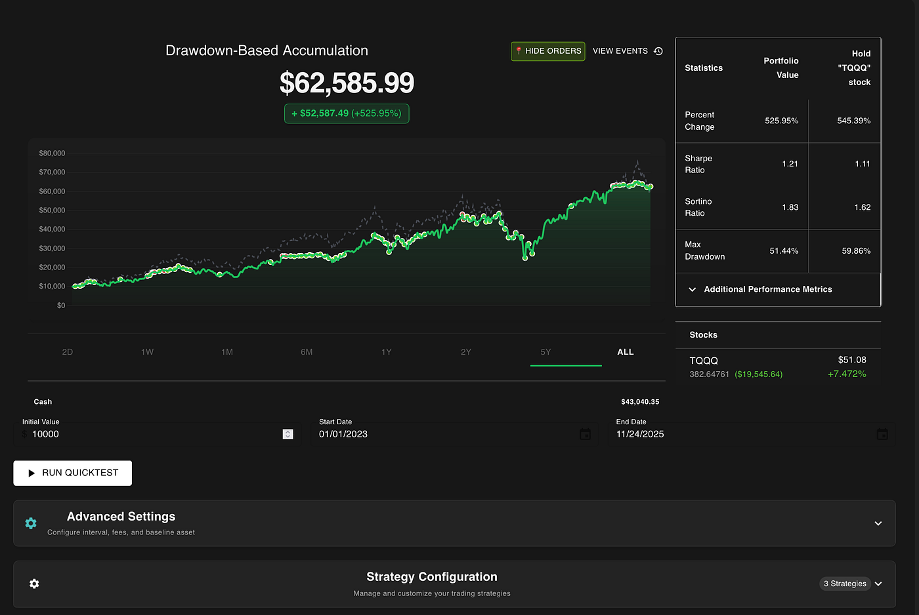Select the 5Y time range tab
The width and height of the screenshot is (919, 615).
pos(546,352)
